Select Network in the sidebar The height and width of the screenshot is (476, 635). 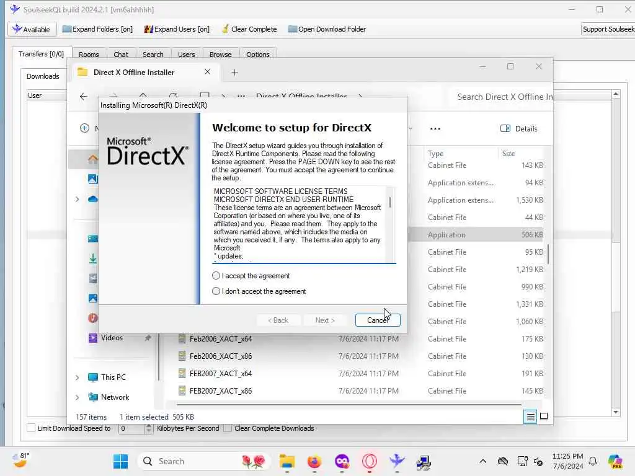[115, 397]
